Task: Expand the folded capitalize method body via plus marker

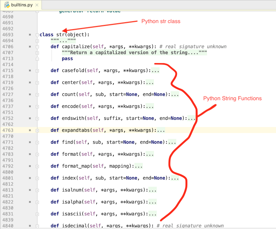Action: (x=37, y=52)
